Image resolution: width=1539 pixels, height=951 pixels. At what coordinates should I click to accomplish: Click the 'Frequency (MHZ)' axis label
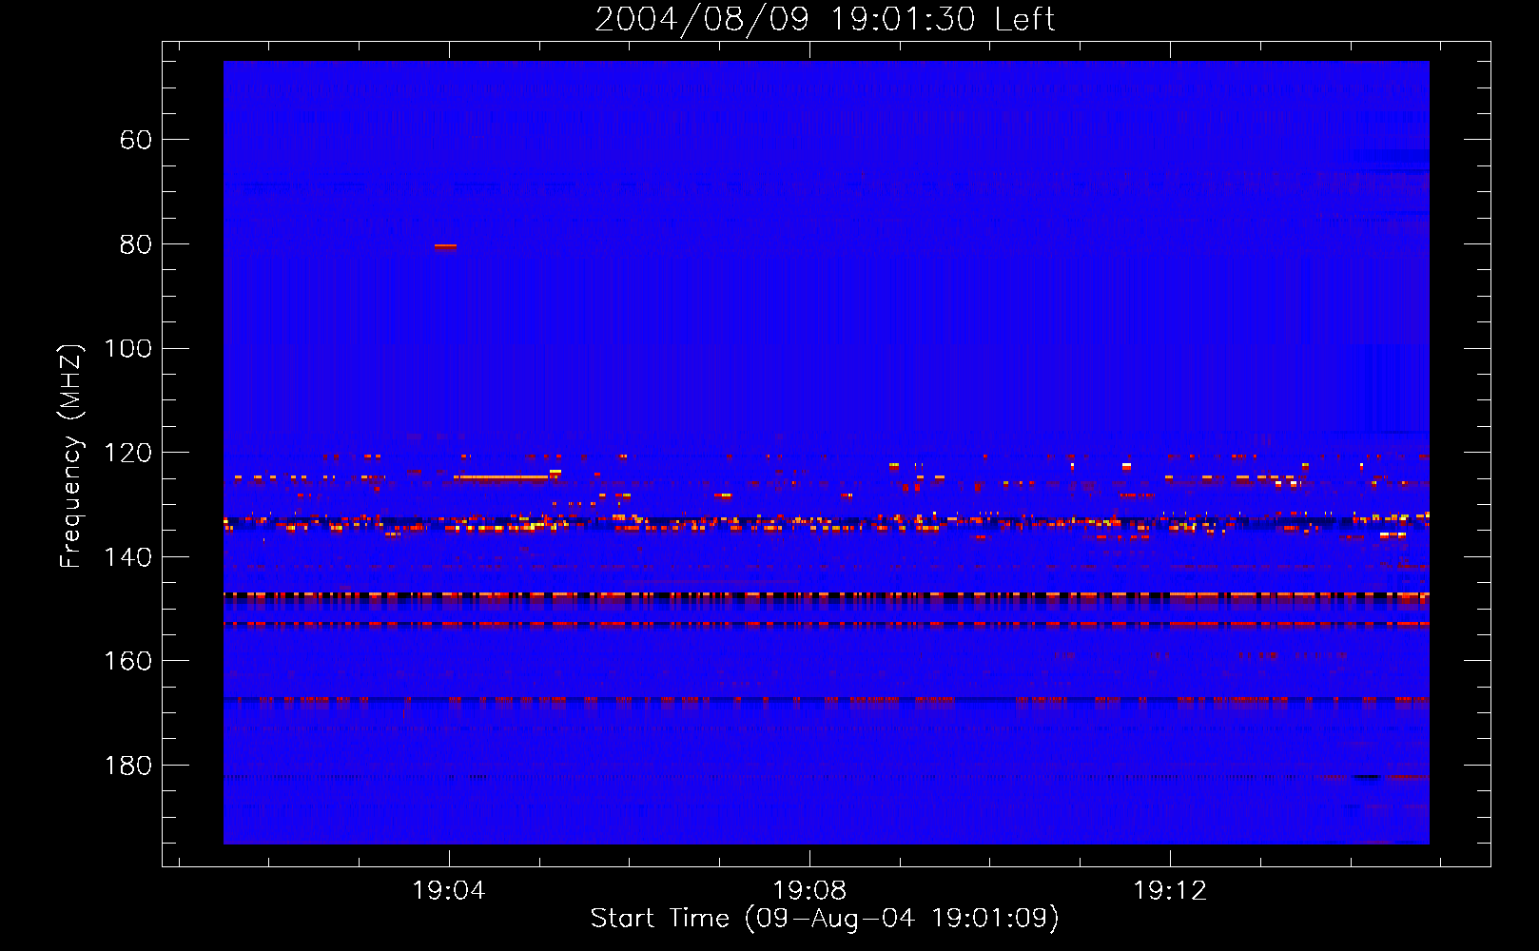coord(71,456)
